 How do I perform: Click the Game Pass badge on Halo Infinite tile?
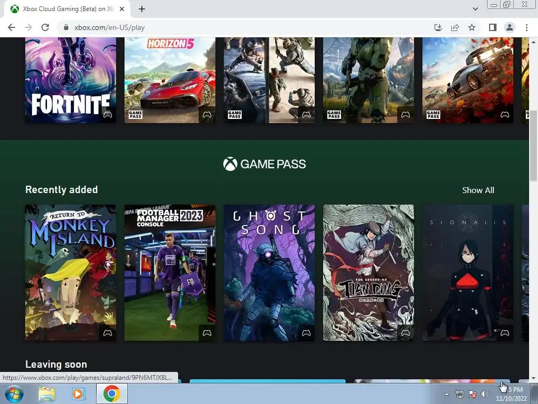click(334, 114)
